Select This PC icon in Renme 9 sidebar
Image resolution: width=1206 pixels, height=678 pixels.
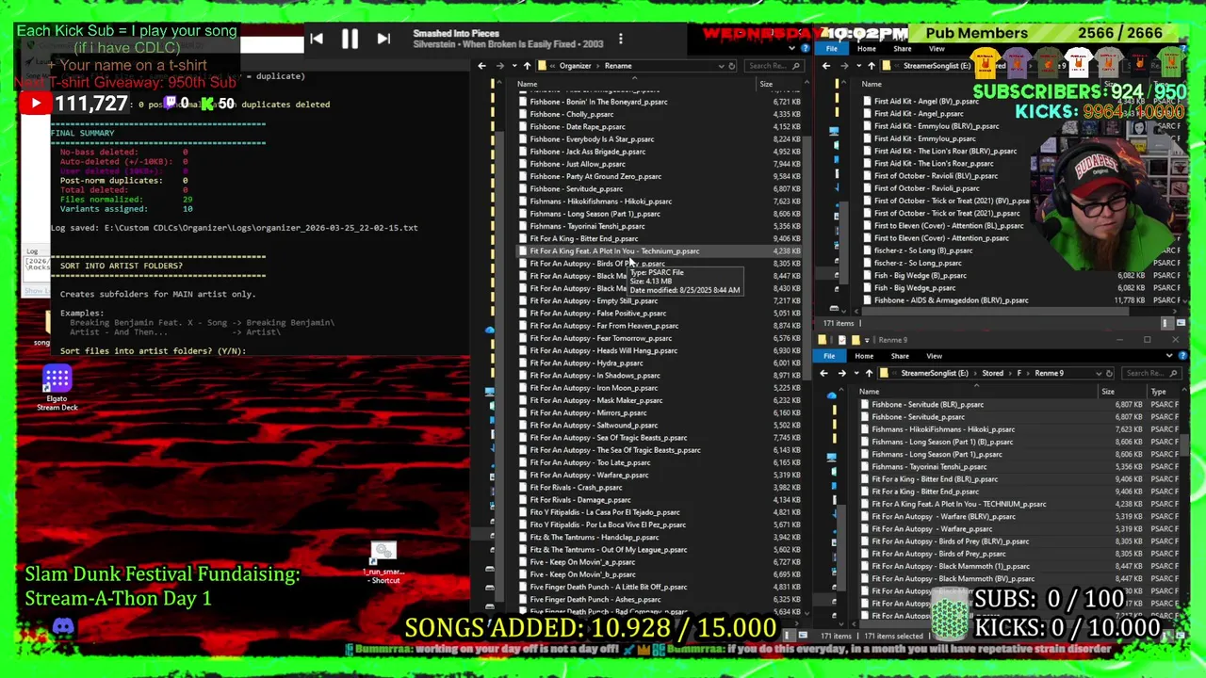coord(831,457)
